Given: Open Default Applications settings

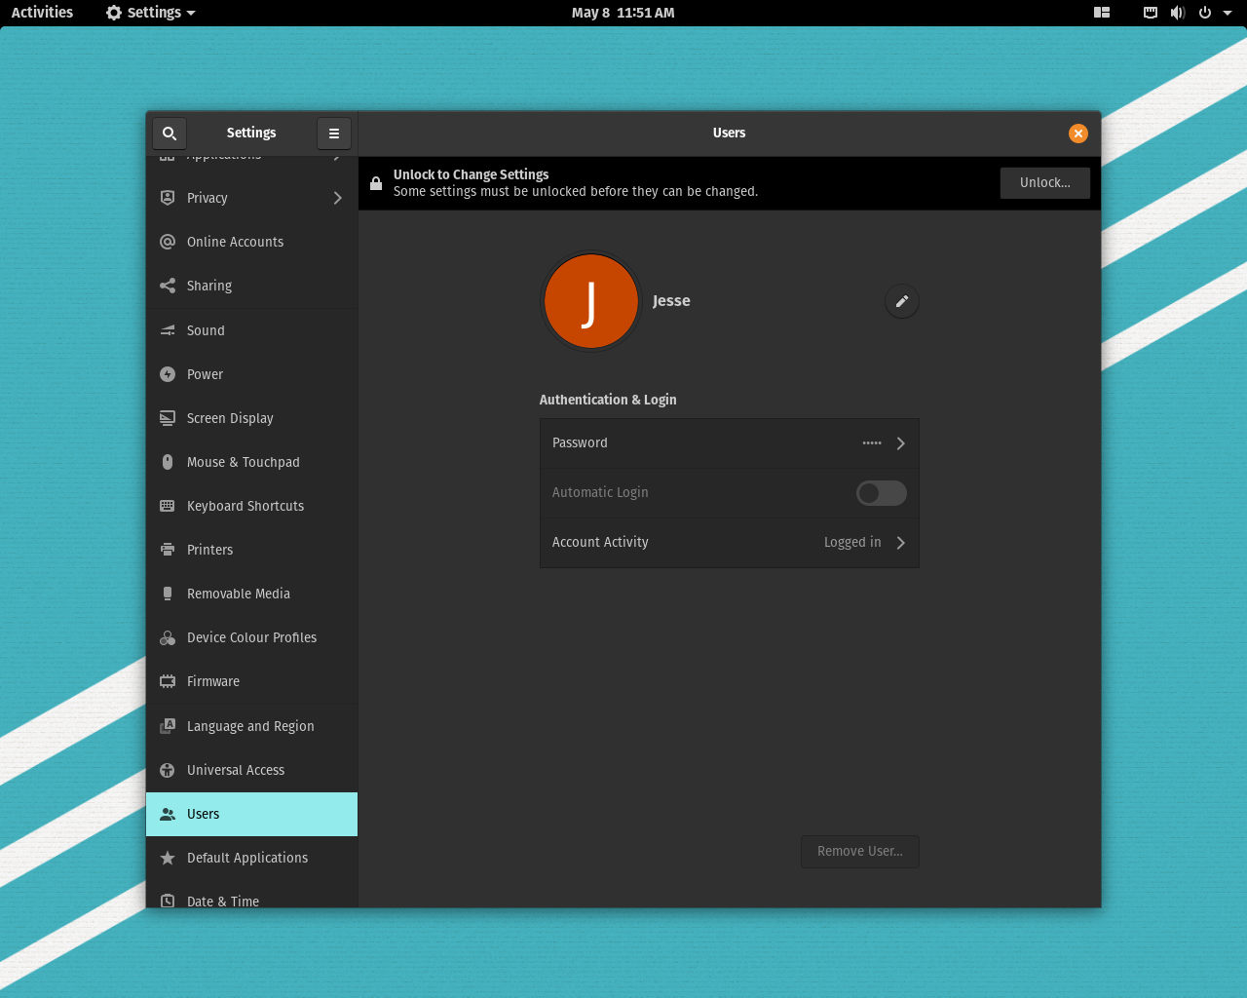Looking at the screenshot, I should 251,858.
